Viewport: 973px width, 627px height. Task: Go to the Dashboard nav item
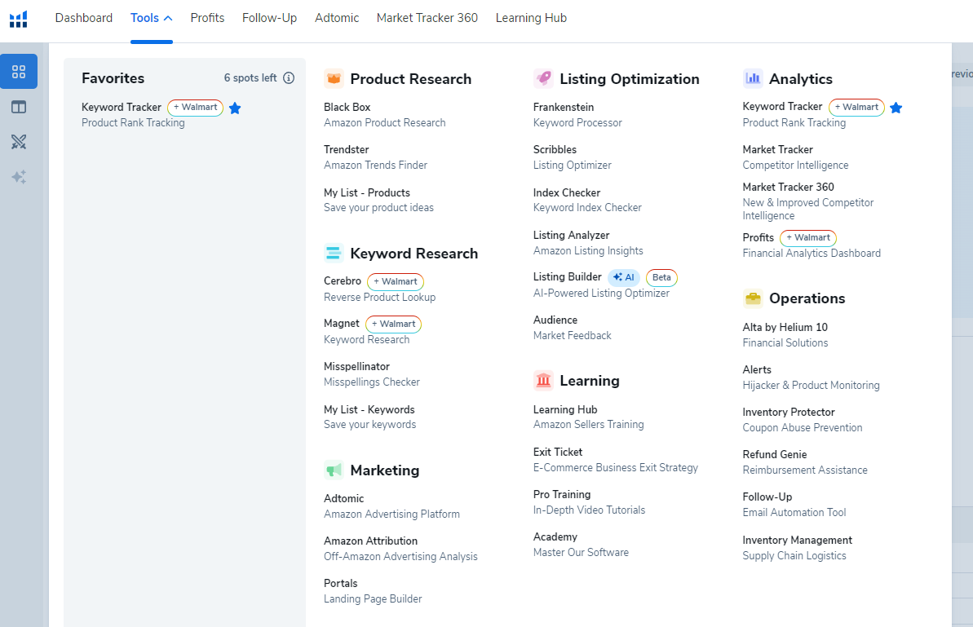click(84, 18)
